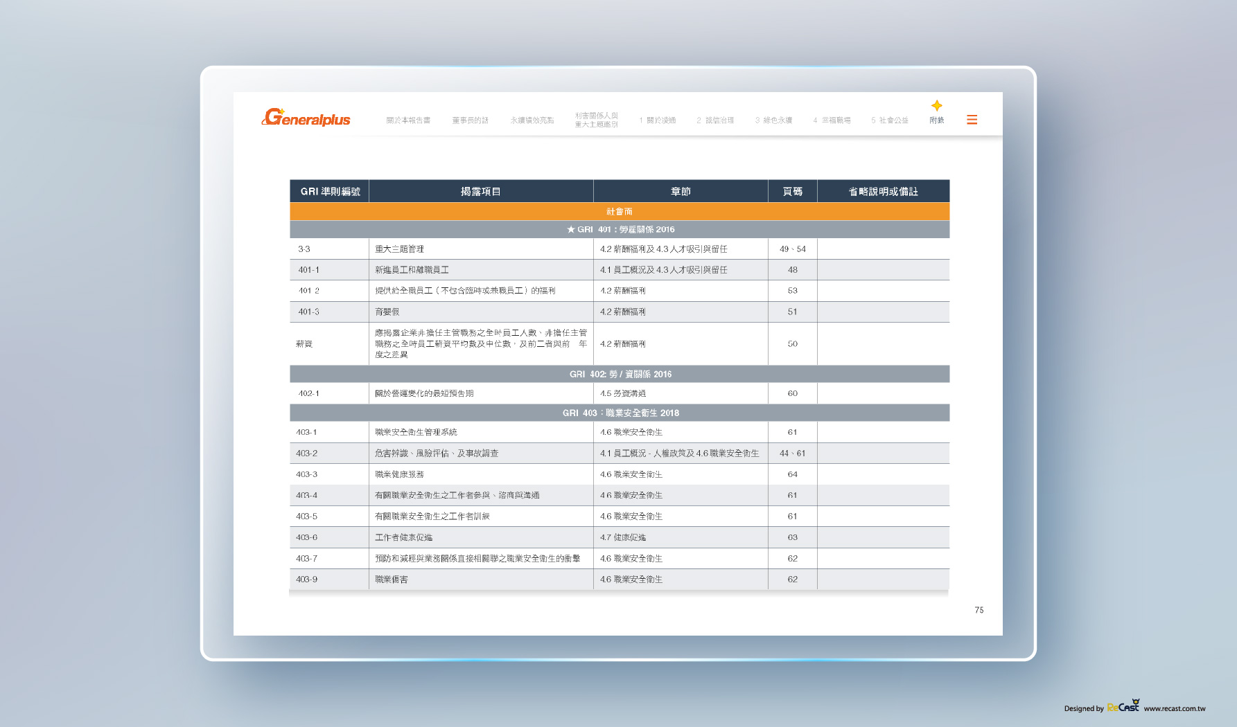The height and width of the screenshot is (727, 1237).
Task: Click the star icon above 附錄
Action: [936, 105]
